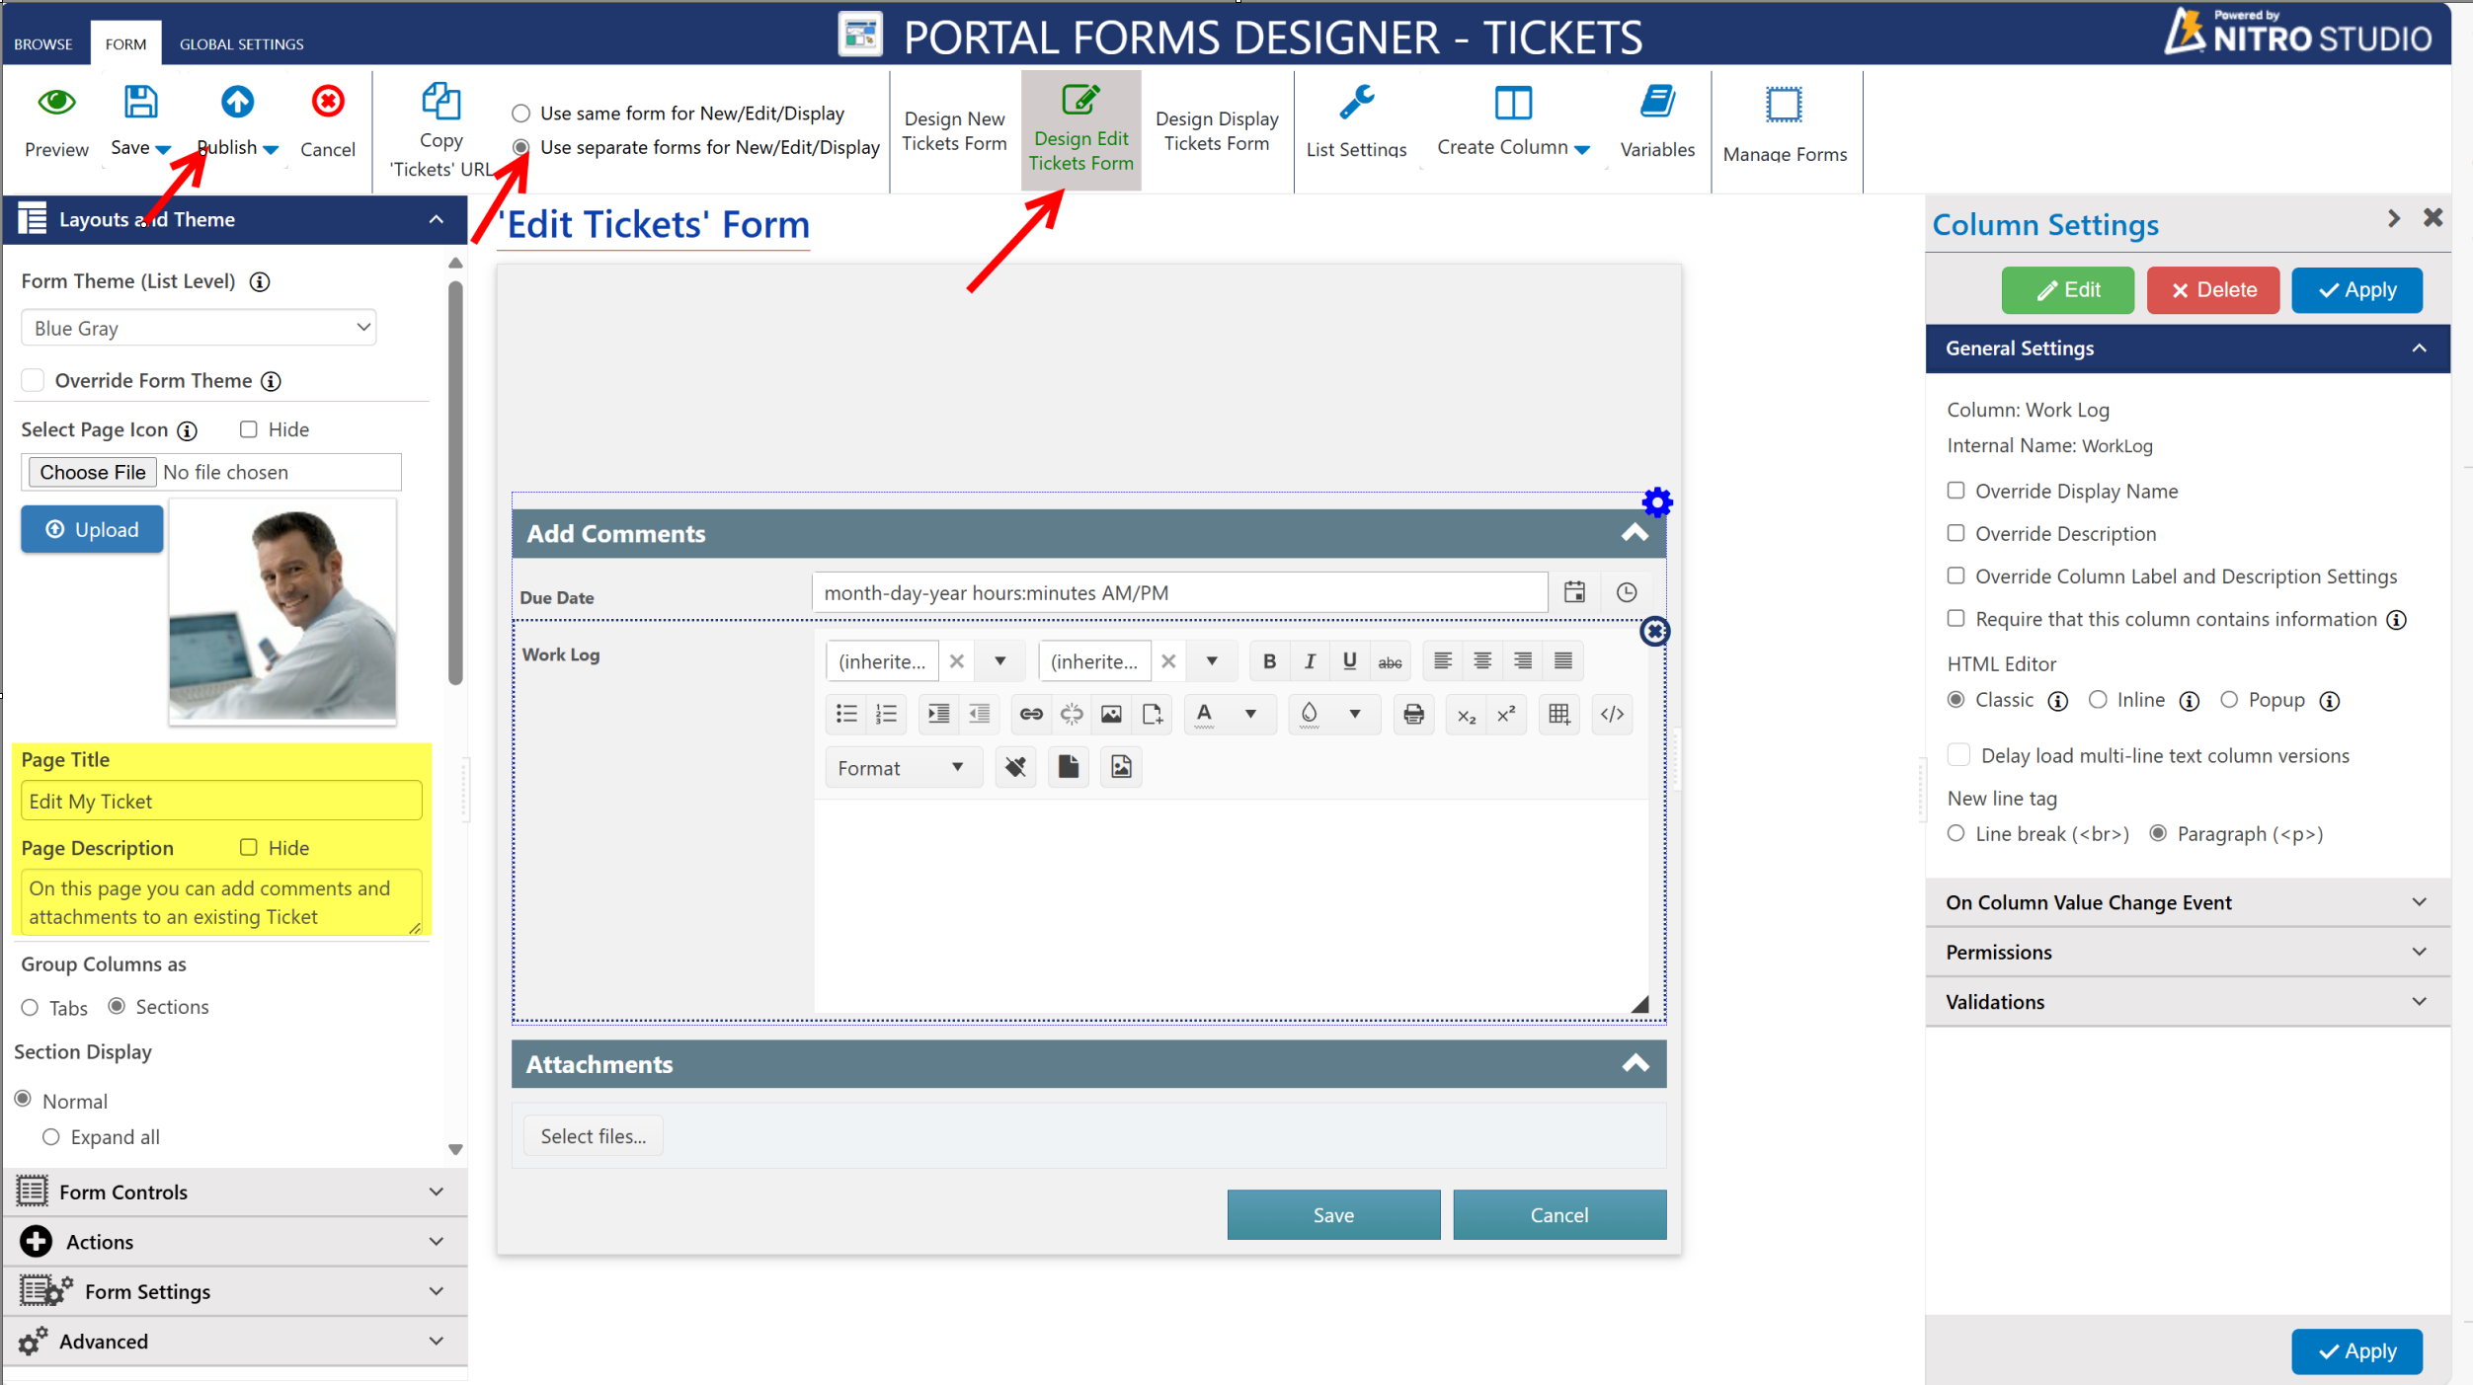This screenshot has width=2473, height=1385.
Task: Switch to Design Display Tickets Form tab
Action: [x=1215, y=129]
